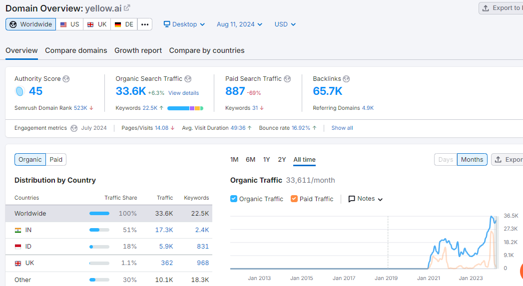Screen dimensions: 523x286
Task: Click the Notes speech icon
Action: click(x=352, y=199)
